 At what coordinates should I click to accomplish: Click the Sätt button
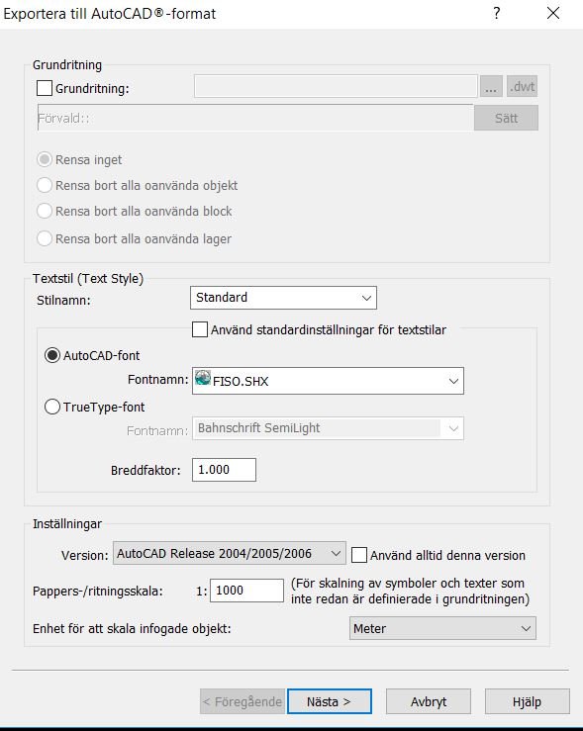coord(506,118)
